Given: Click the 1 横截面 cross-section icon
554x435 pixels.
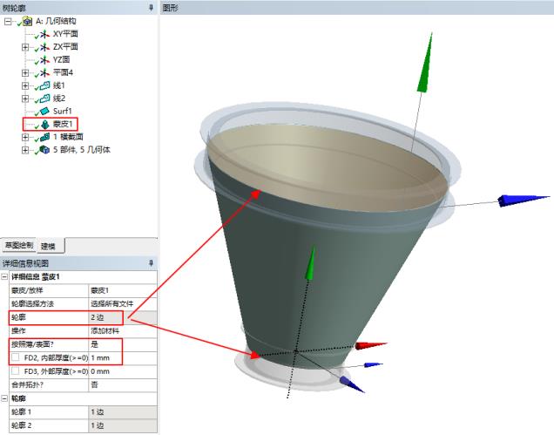Looking at the screenshot, I should [44, 137].
